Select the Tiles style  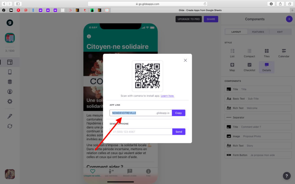pos(266,53)
